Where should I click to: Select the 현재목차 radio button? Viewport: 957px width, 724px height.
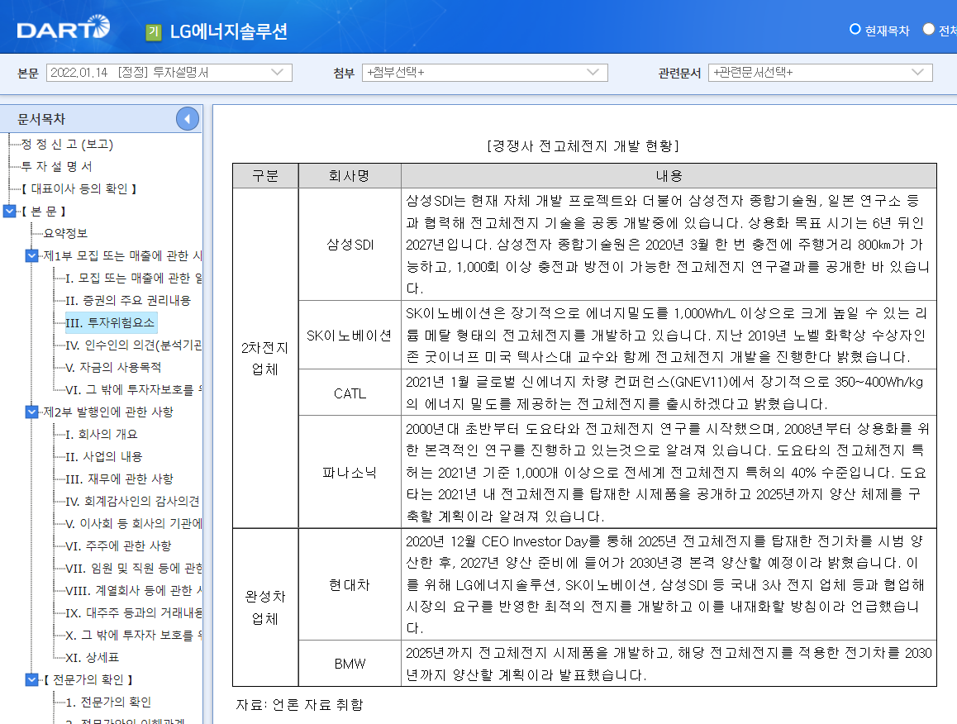[854, 31]
